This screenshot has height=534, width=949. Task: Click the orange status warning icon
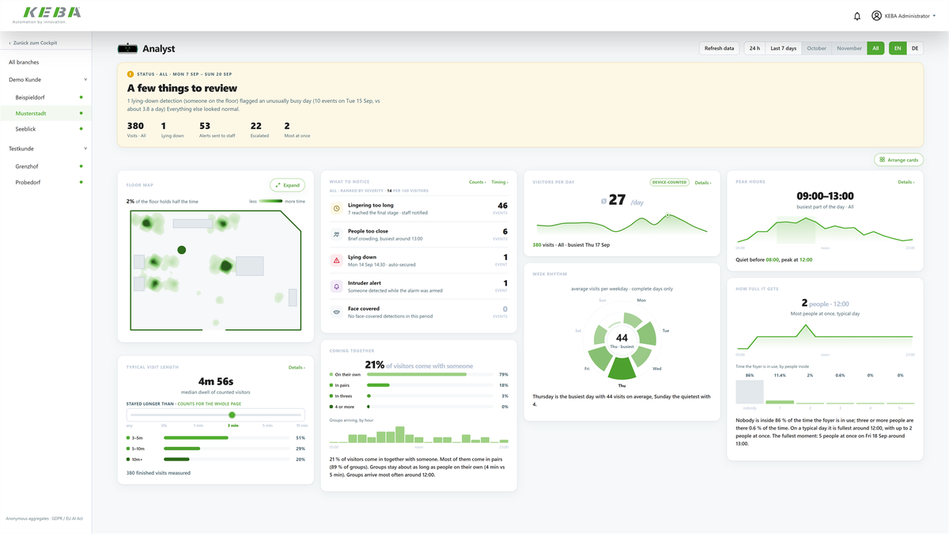point(130,74)
